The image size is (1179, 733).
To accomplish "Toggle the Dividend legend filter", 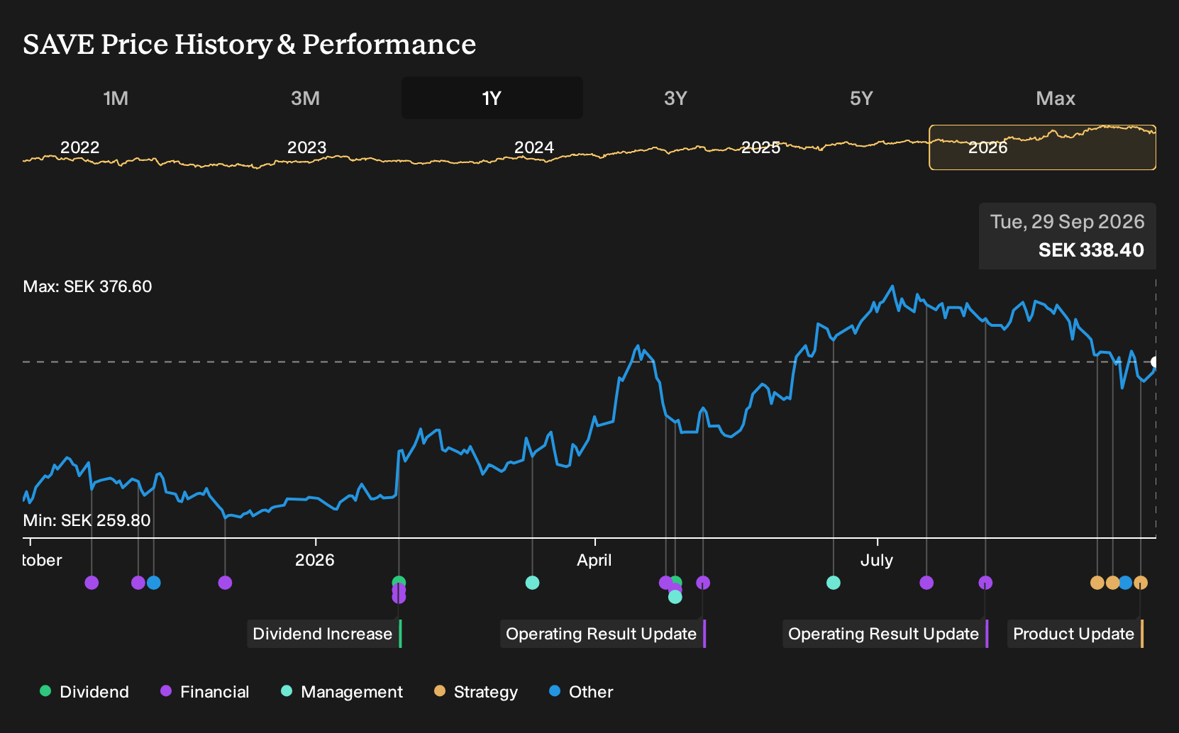I will 84,692.
